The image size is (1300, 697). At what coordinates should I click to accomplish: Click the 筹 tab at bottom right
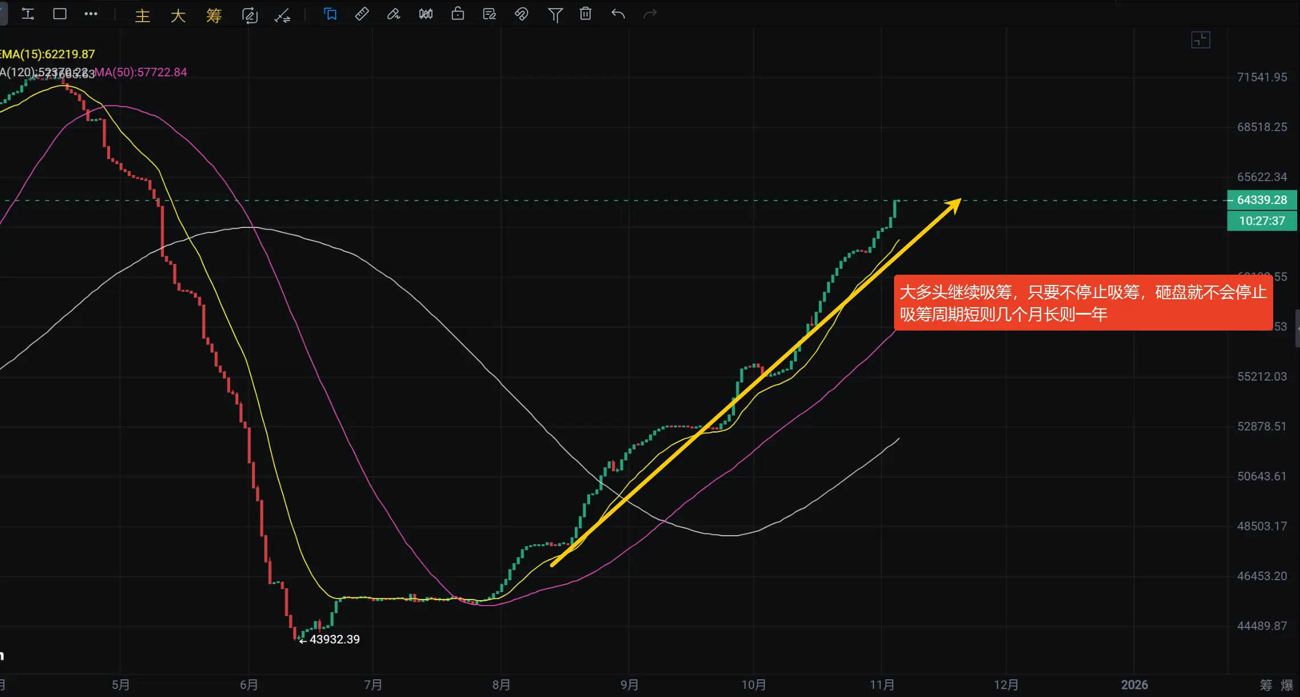coord(1266,685)
